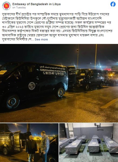The width and height of the screenshot is (118, 162).
Task: Click the Embassy of Bangladesh profile avatar
Action: point(6,6)
